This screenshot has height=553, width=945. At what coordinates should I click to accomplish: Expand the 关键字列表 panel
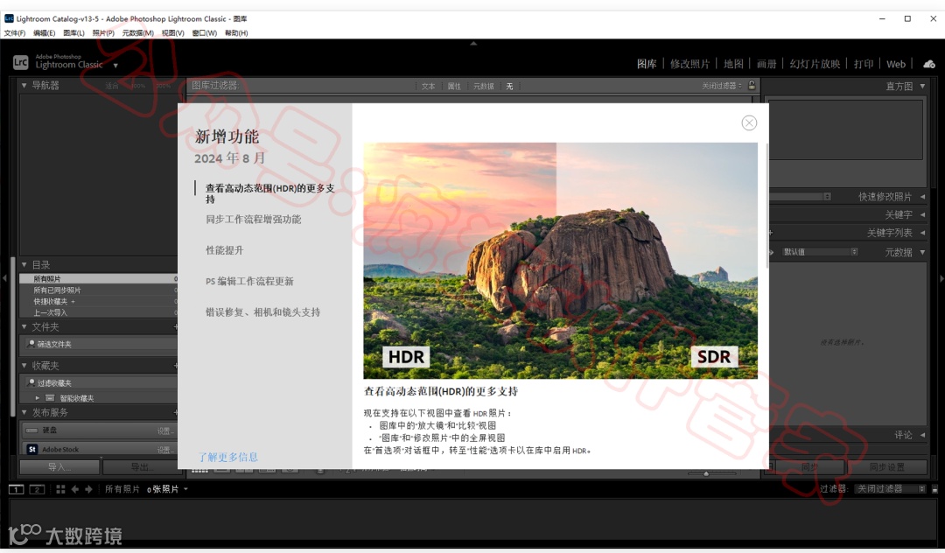pos(922,233)
